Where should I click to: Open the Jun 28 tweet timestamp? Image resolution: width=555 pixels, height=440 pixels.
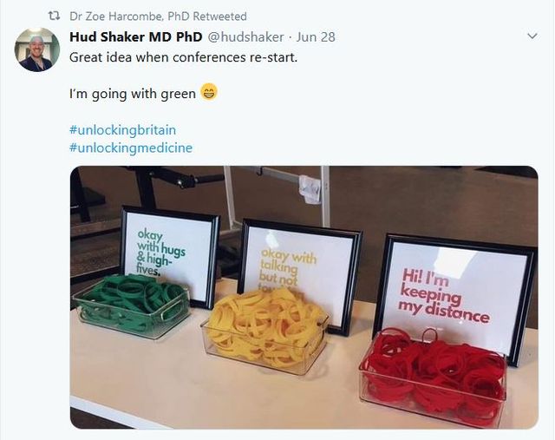pyautogui.click(x=316, y=36)
